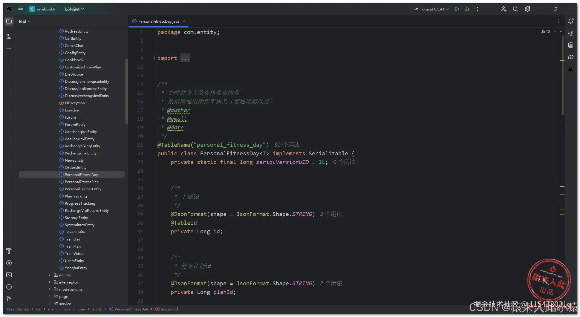580x317 pixels.
Task: Open the AI Assistant spiral icon
Action: click(571, 33)
